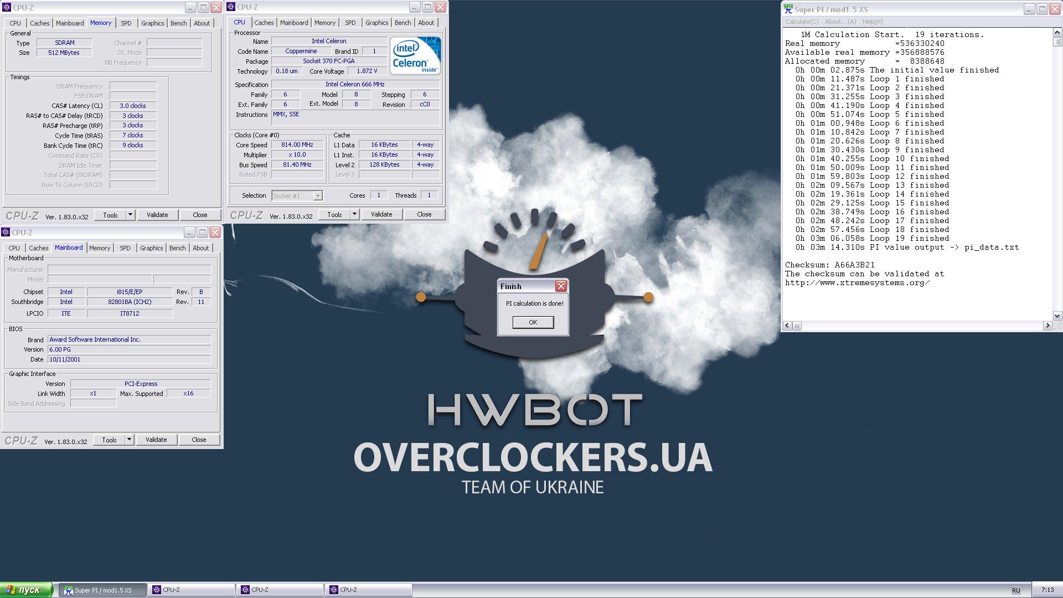Screen dimensions: 1063x598
Task: Click Tools button in the Memory window
Action: [x=110, y=215]
